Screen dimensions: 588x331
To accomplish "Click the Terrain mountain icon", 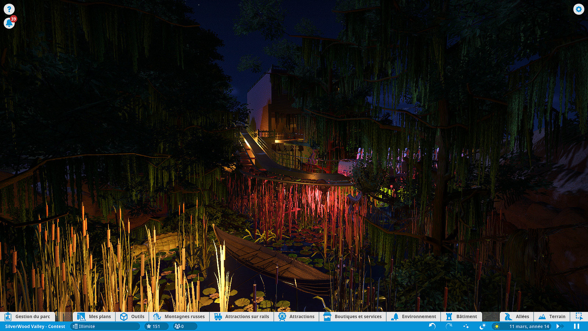I will tap(542, 317).
